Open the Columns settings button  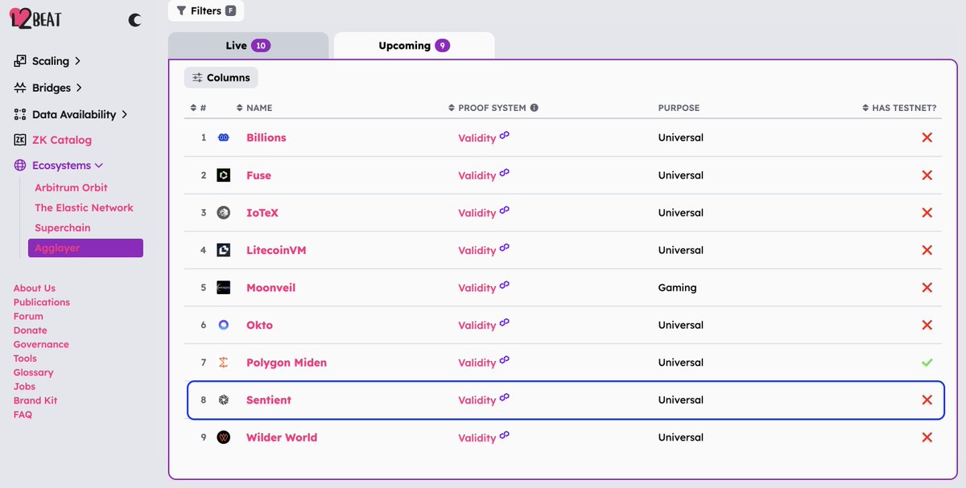point(221,78)
